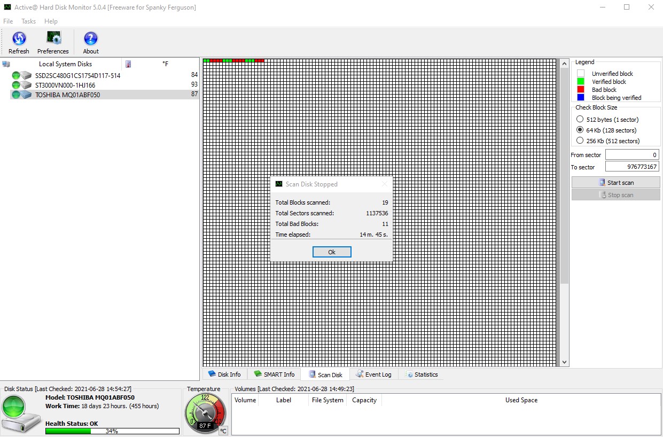Click the computer icon beside Local System Disks

tap(6, 64)
